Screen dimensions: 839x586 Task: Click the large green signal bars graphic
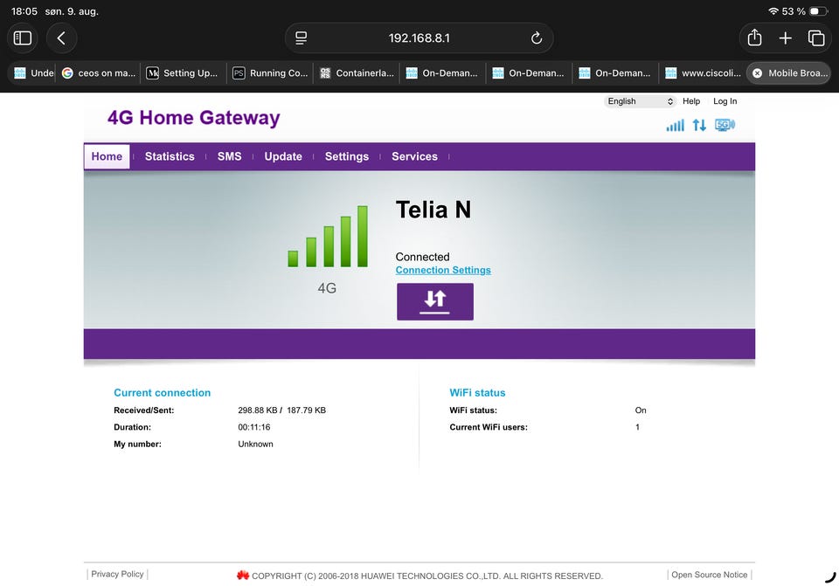328,236
